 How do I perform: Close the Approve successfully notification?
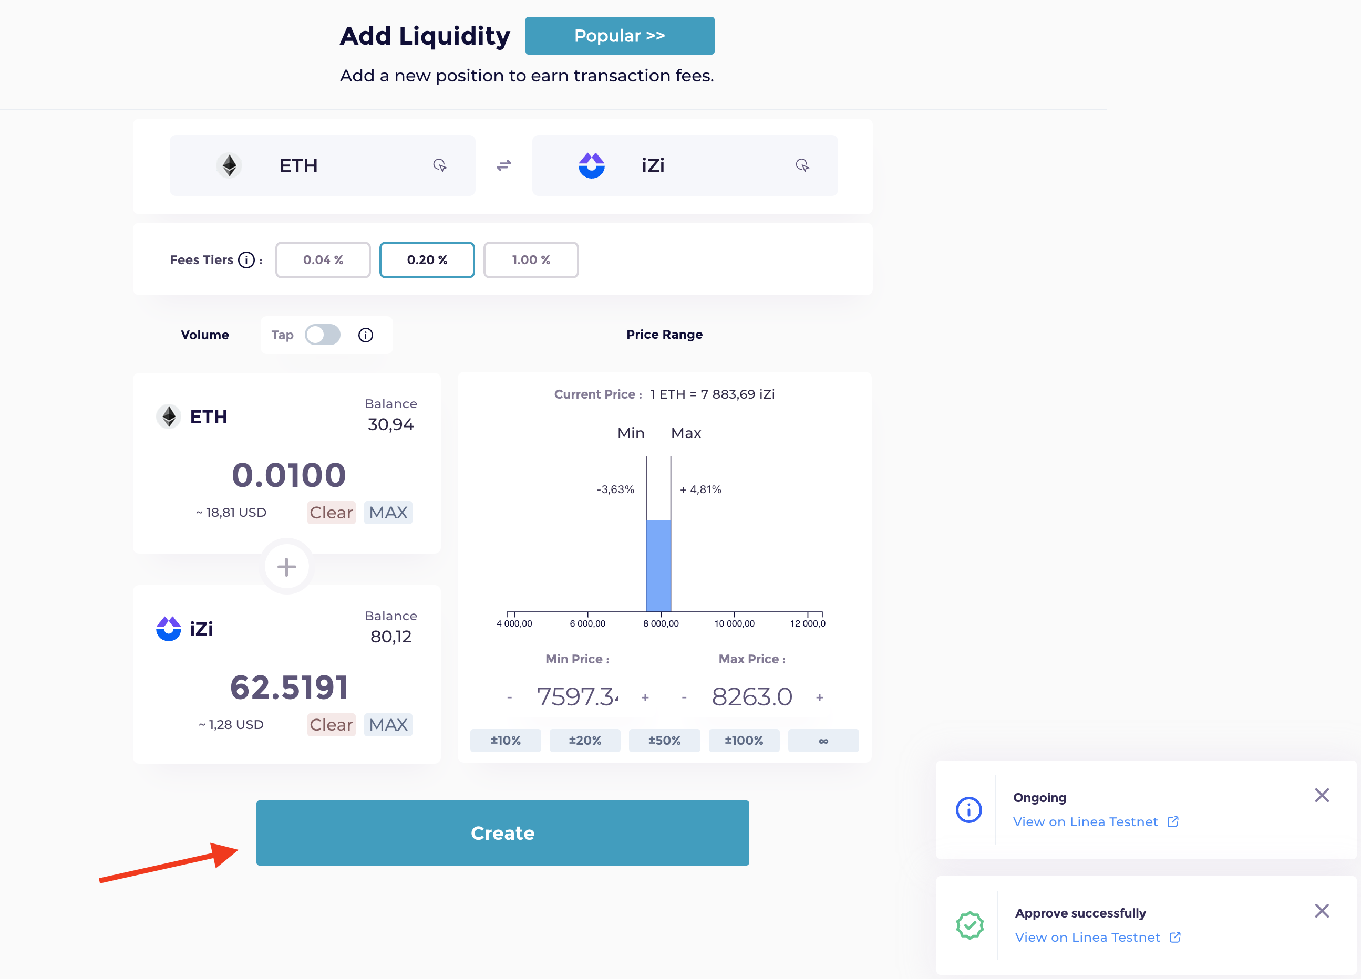[x=1322, y=911]
